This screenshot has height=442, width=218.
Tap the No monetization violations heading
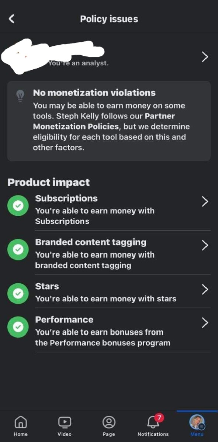click(x=94, y=93)
